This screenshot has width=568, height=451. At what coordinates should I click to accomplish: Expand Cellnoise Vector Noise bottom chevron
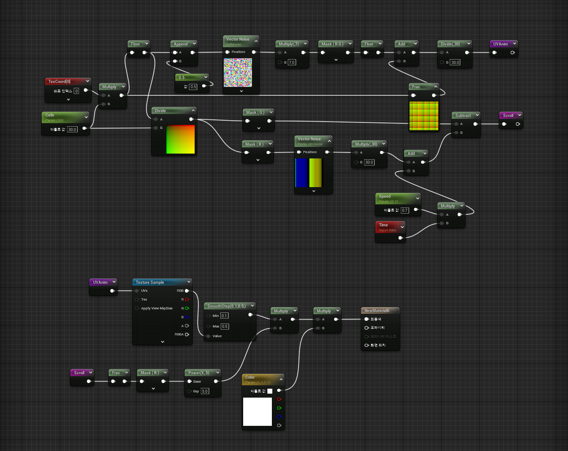click(x=241, y=91)
